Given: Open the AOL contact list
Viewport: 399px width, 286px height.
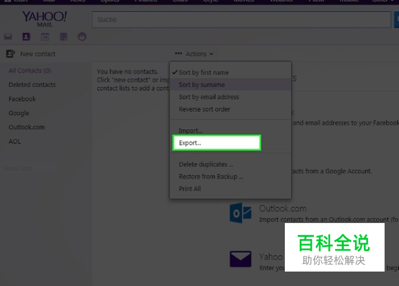Looking at the screenshot, I should 14,142.
